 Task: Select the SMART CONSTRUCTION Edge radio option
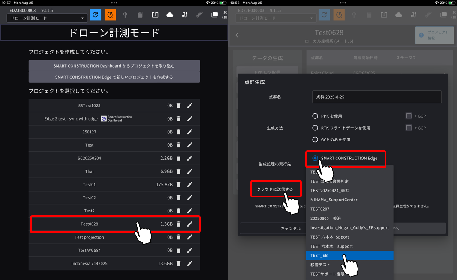coord(315,158)
